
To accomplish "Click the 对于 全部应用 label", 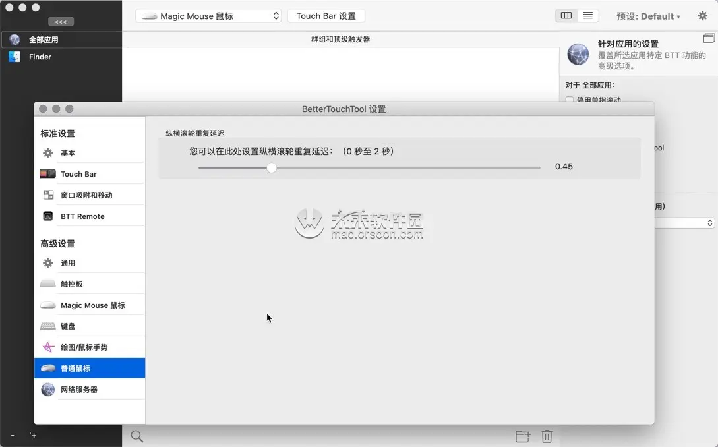I will click(590, 85).
